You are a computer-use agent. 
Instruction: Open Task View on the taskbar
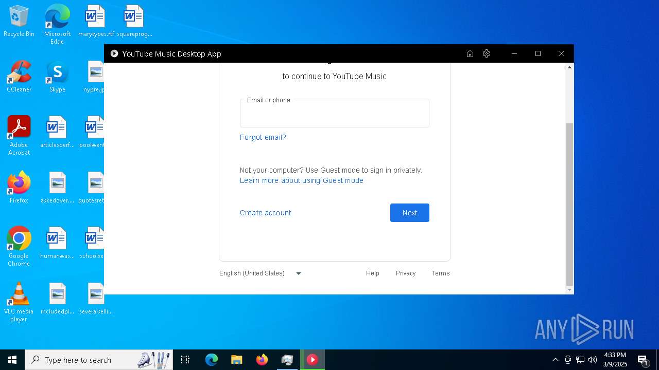(x=185, y=360)
